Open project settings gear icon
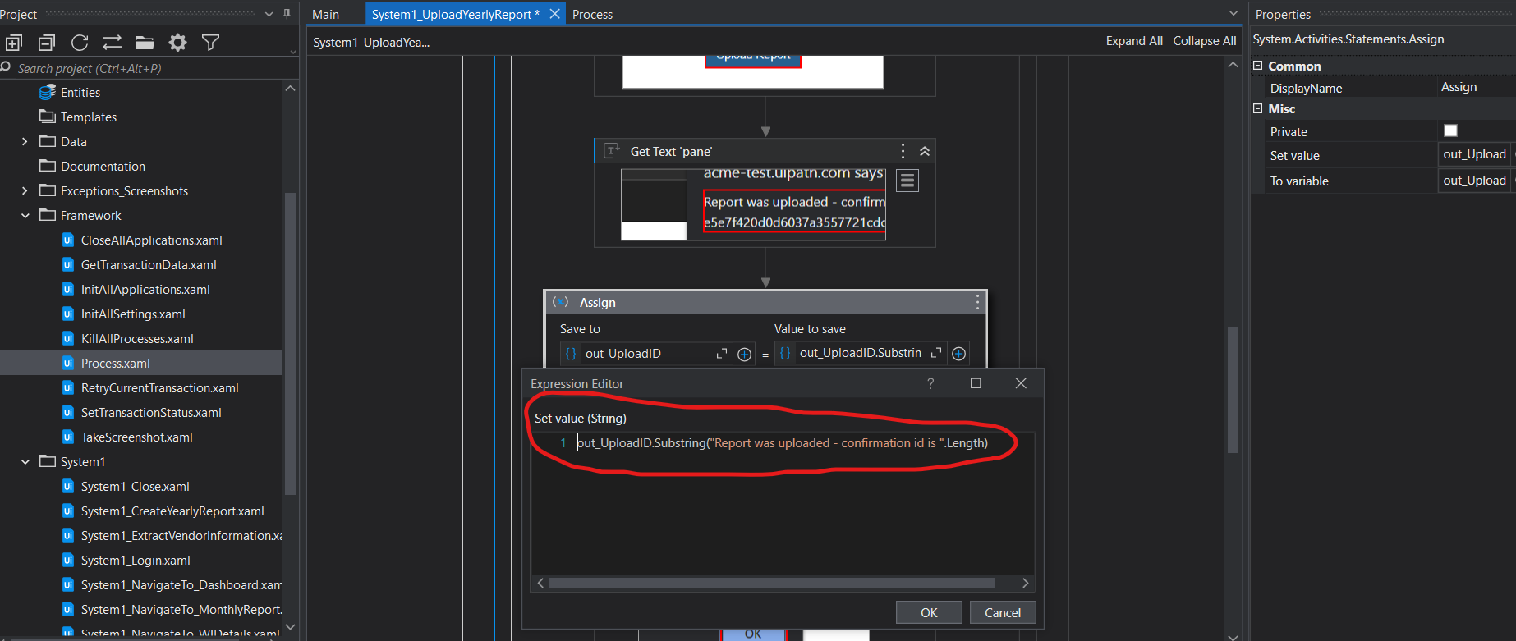Screen dimensions: 1516x641 click(177, 43)
